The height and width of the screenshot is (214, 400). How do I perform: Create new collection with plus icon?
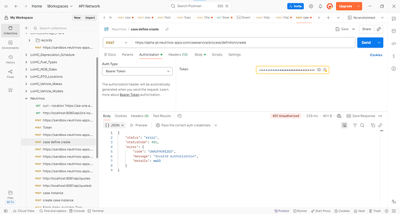click(26, 28)
